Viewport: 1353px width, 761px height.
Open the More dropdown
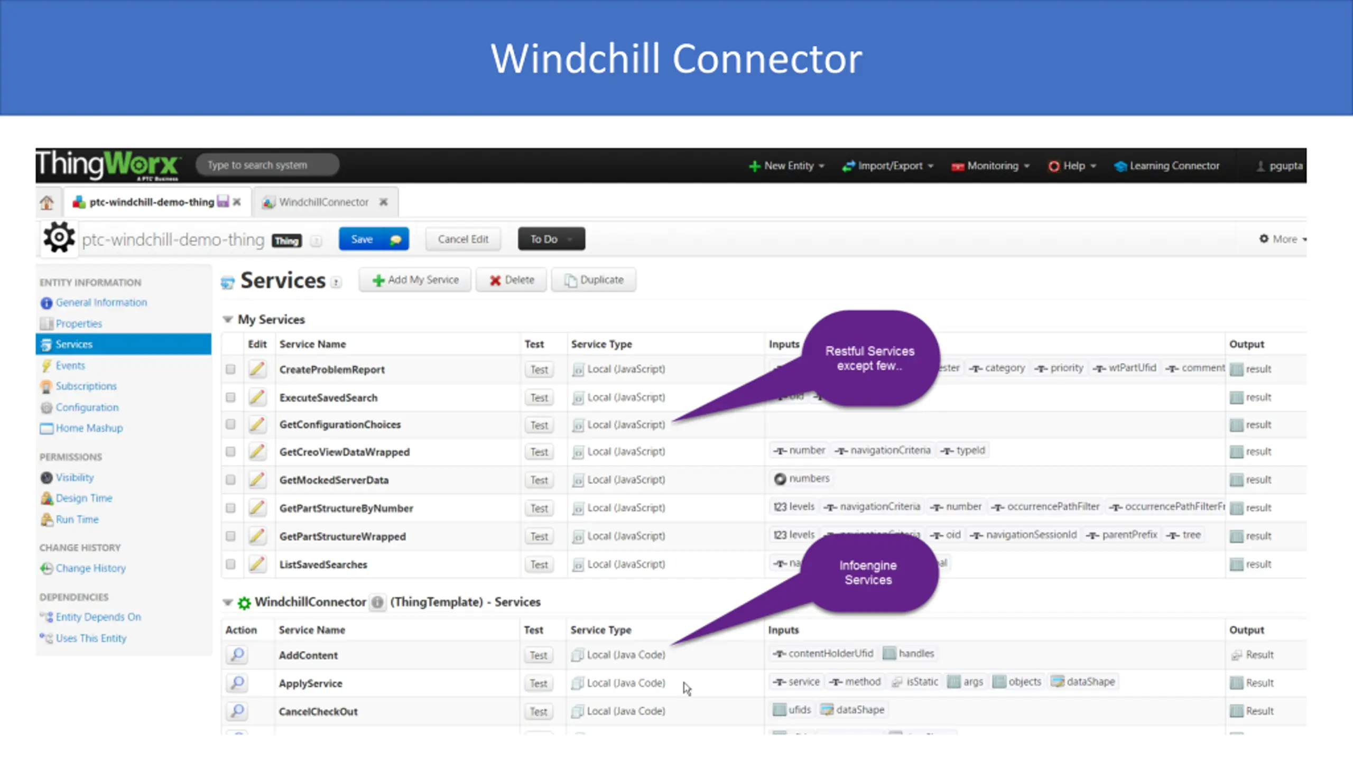pyautogui.click(x=1283, y=239)
